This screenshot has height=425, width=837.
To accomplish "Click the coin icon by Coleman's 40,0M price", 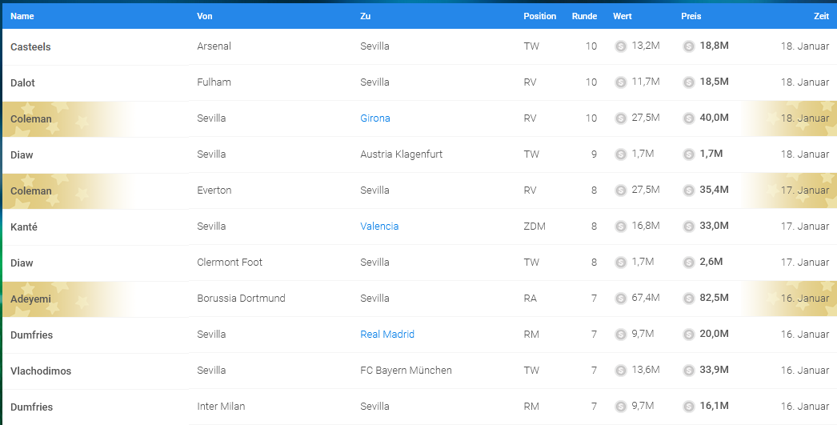I will (689, 118).
